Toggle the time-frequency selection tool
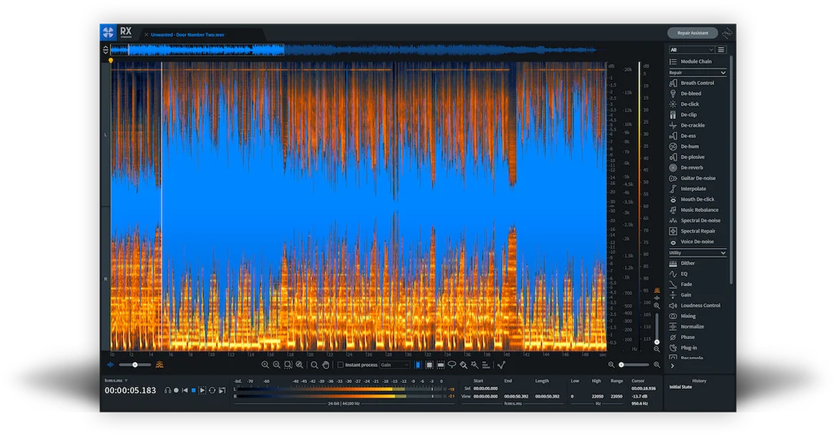The height and width of the screenshot is (436, 835). [x=429, y=365]
